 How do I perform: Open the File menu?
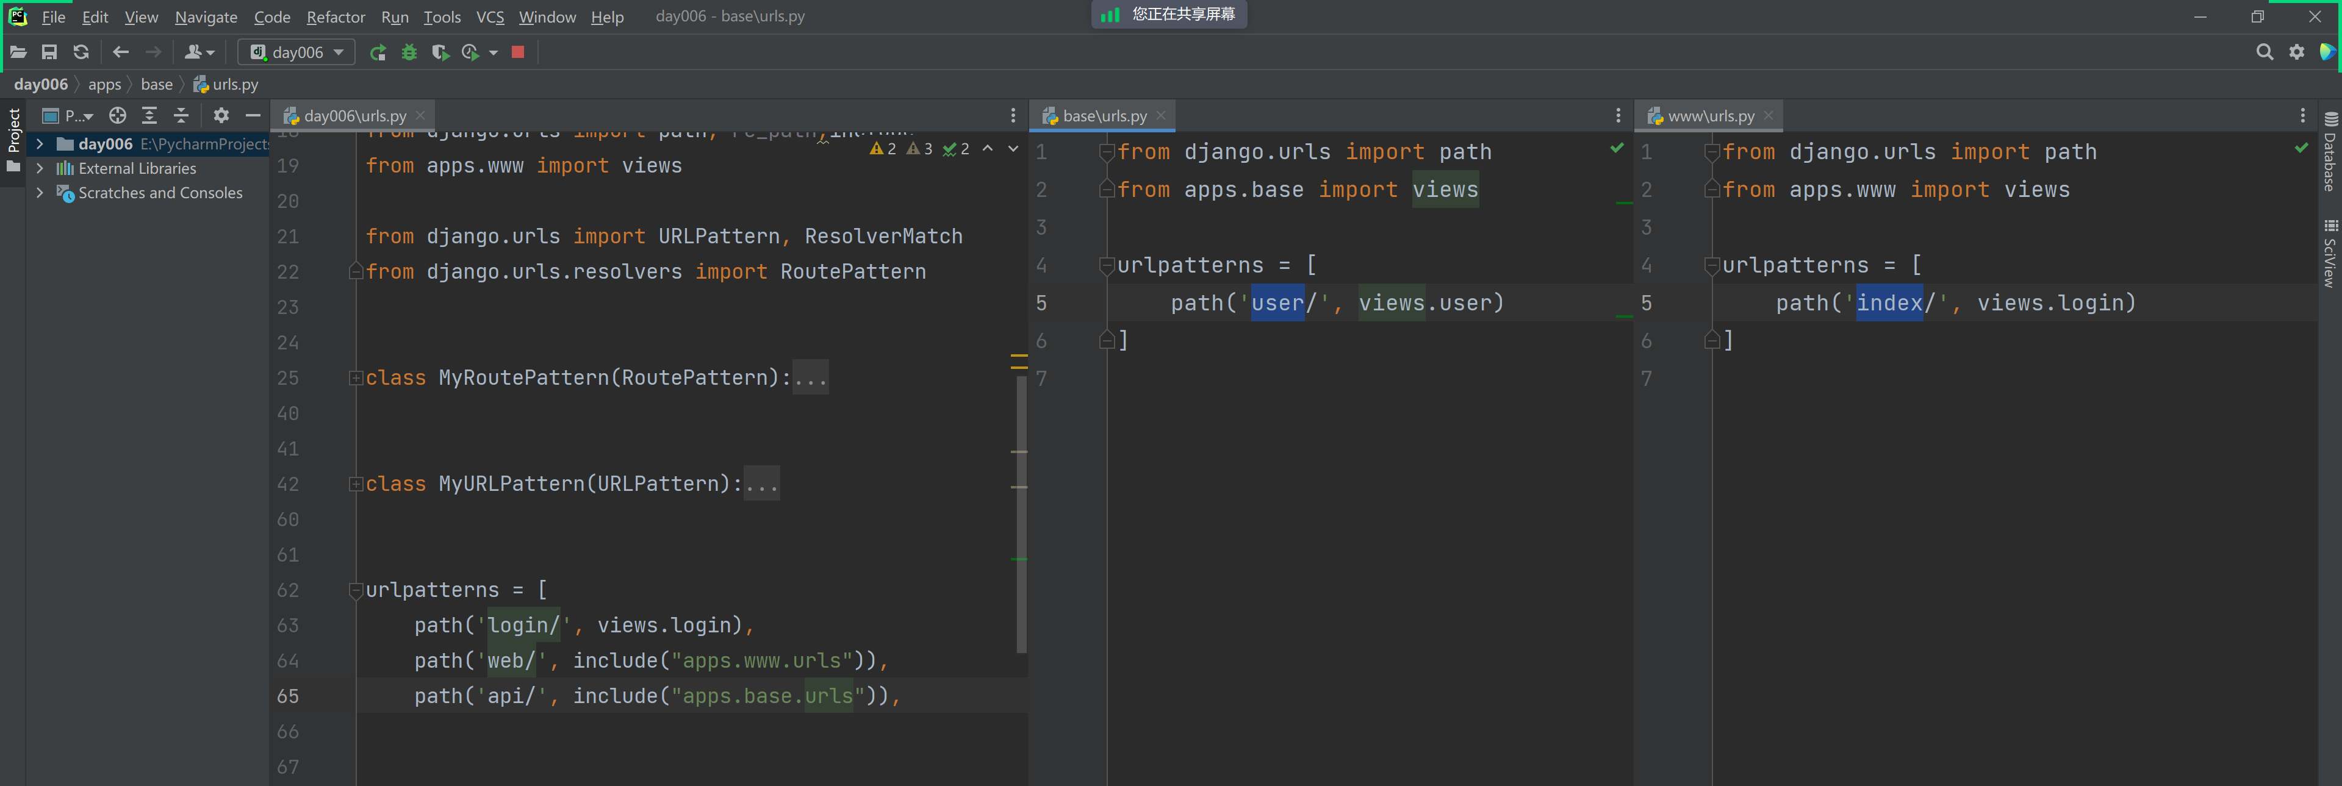coord(54,16)
